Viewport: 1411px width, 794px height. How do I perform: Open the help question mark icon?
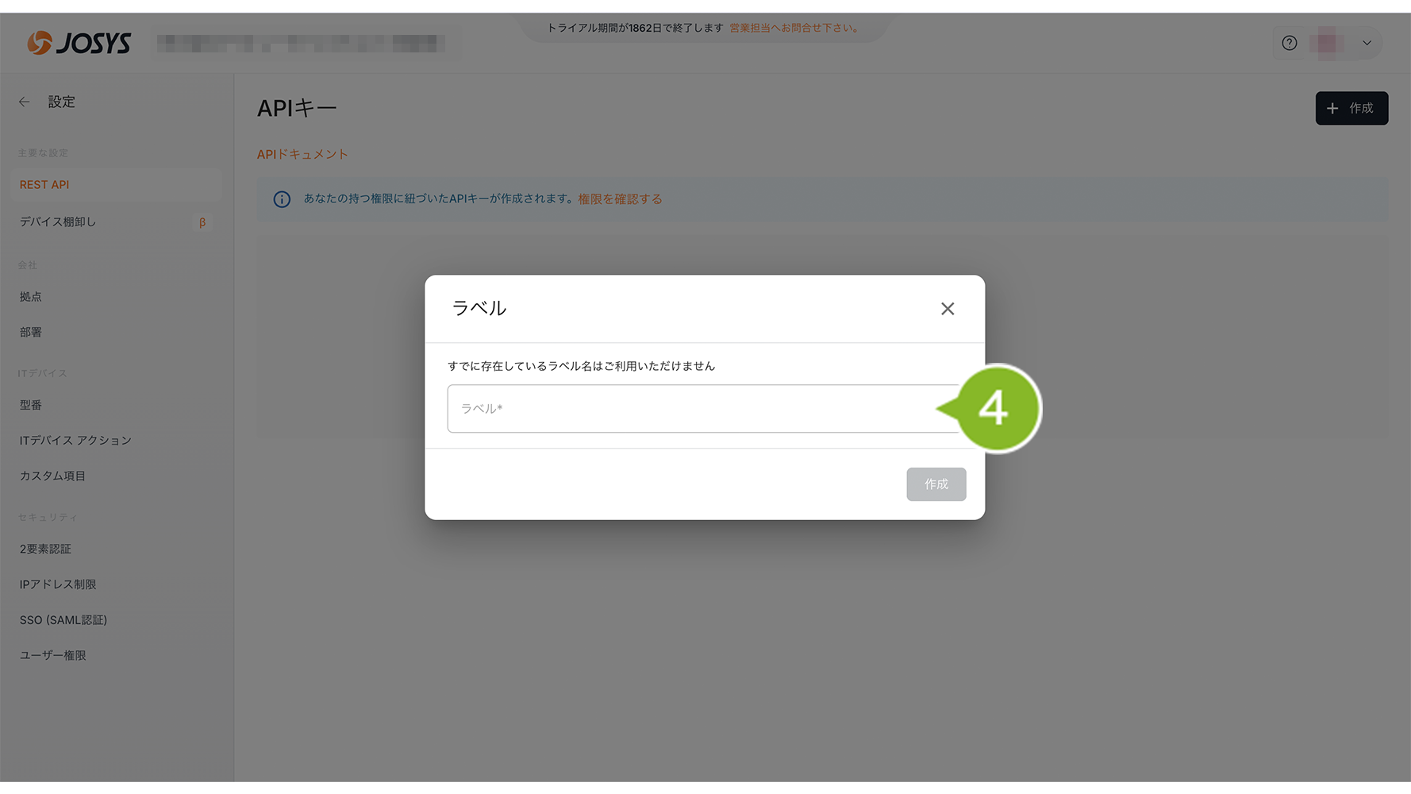[1289, 43]
